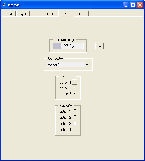Click the ComboBox field showing option 4
Image resolution: width=145 pixels, height=161 pixels.
pyautogui.click(x=68, y=65)
